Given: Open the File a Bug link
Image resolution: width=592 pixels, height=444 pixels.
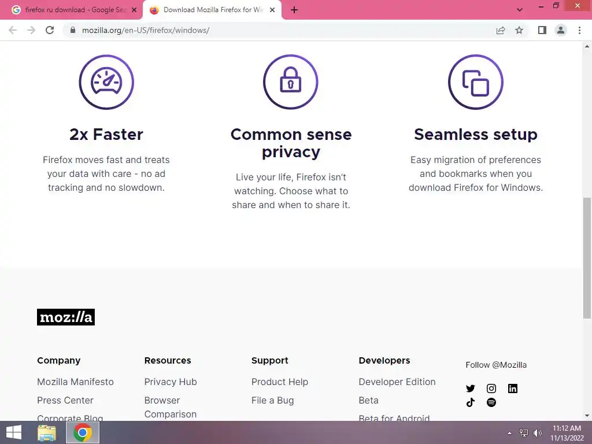Looking at the screenshot, I should [x=273, y=400].
